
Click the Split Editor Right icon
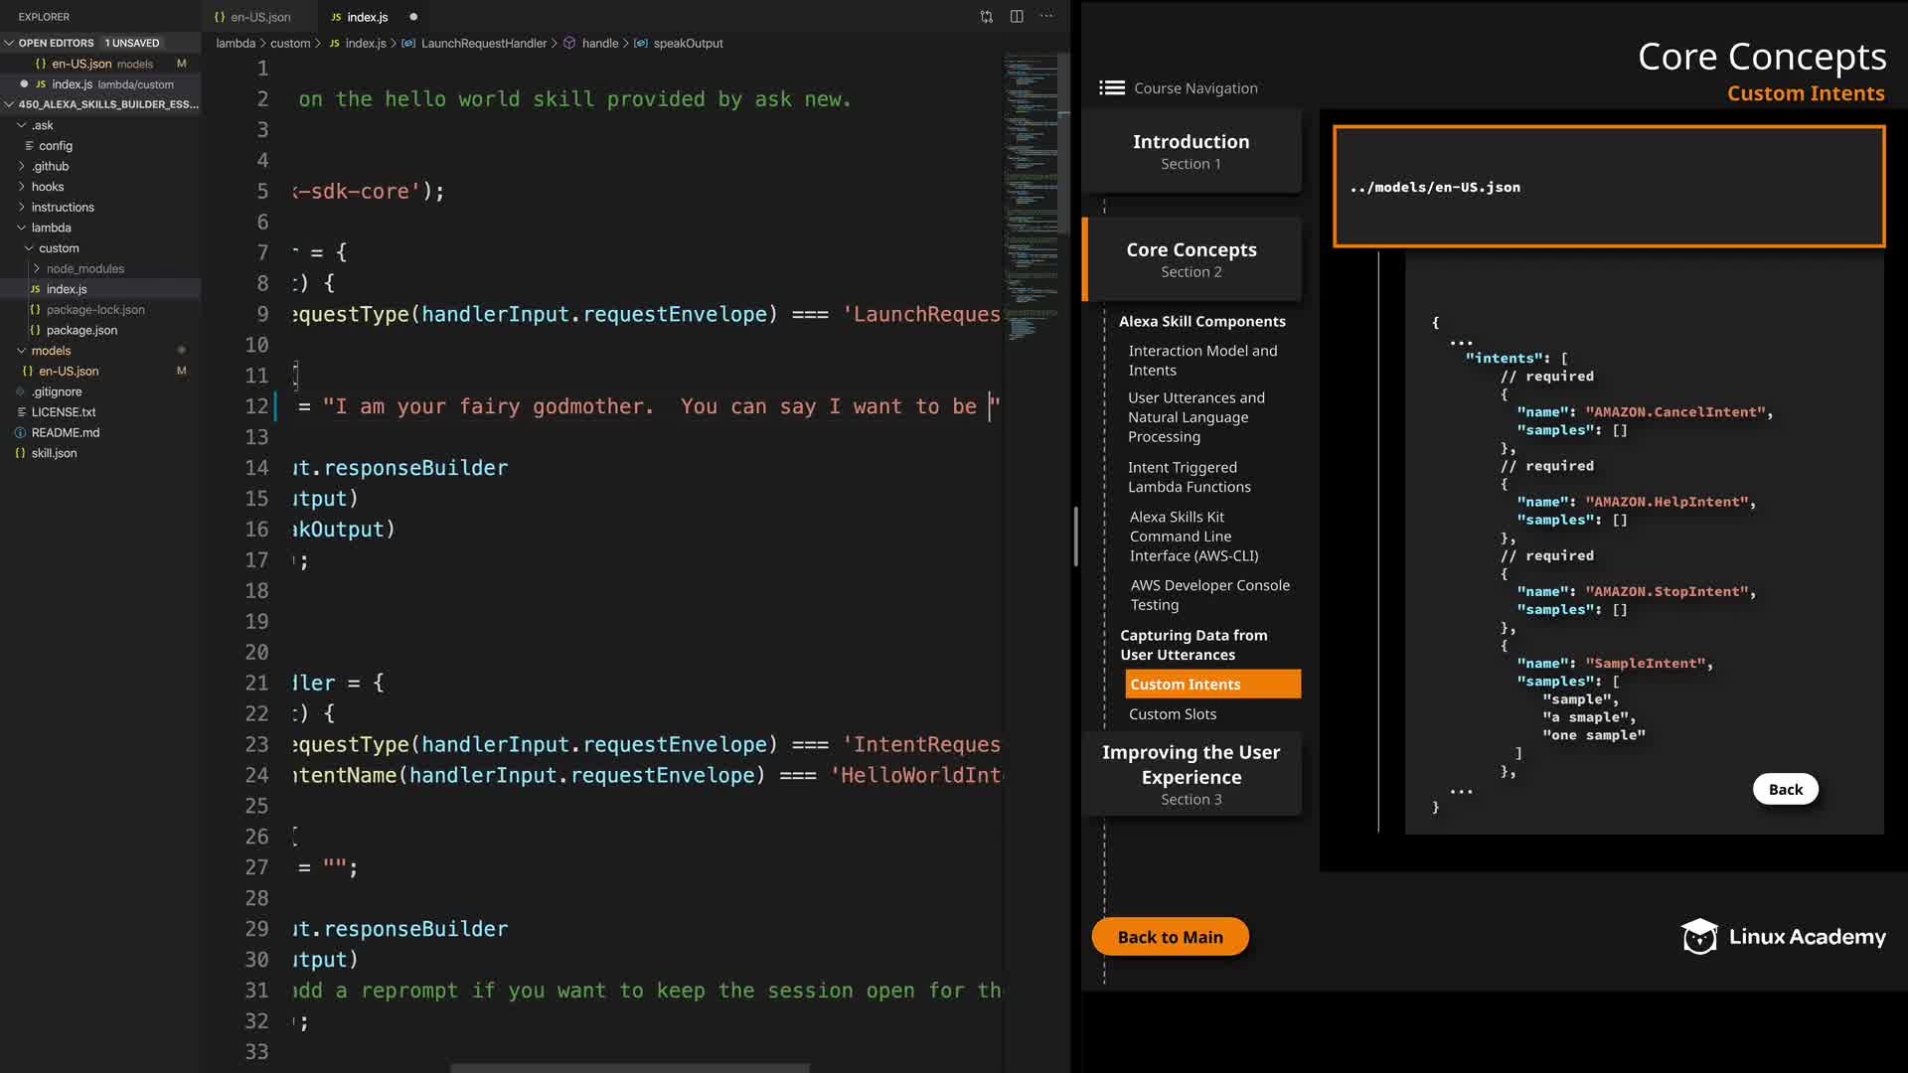tap(1017, 17)
